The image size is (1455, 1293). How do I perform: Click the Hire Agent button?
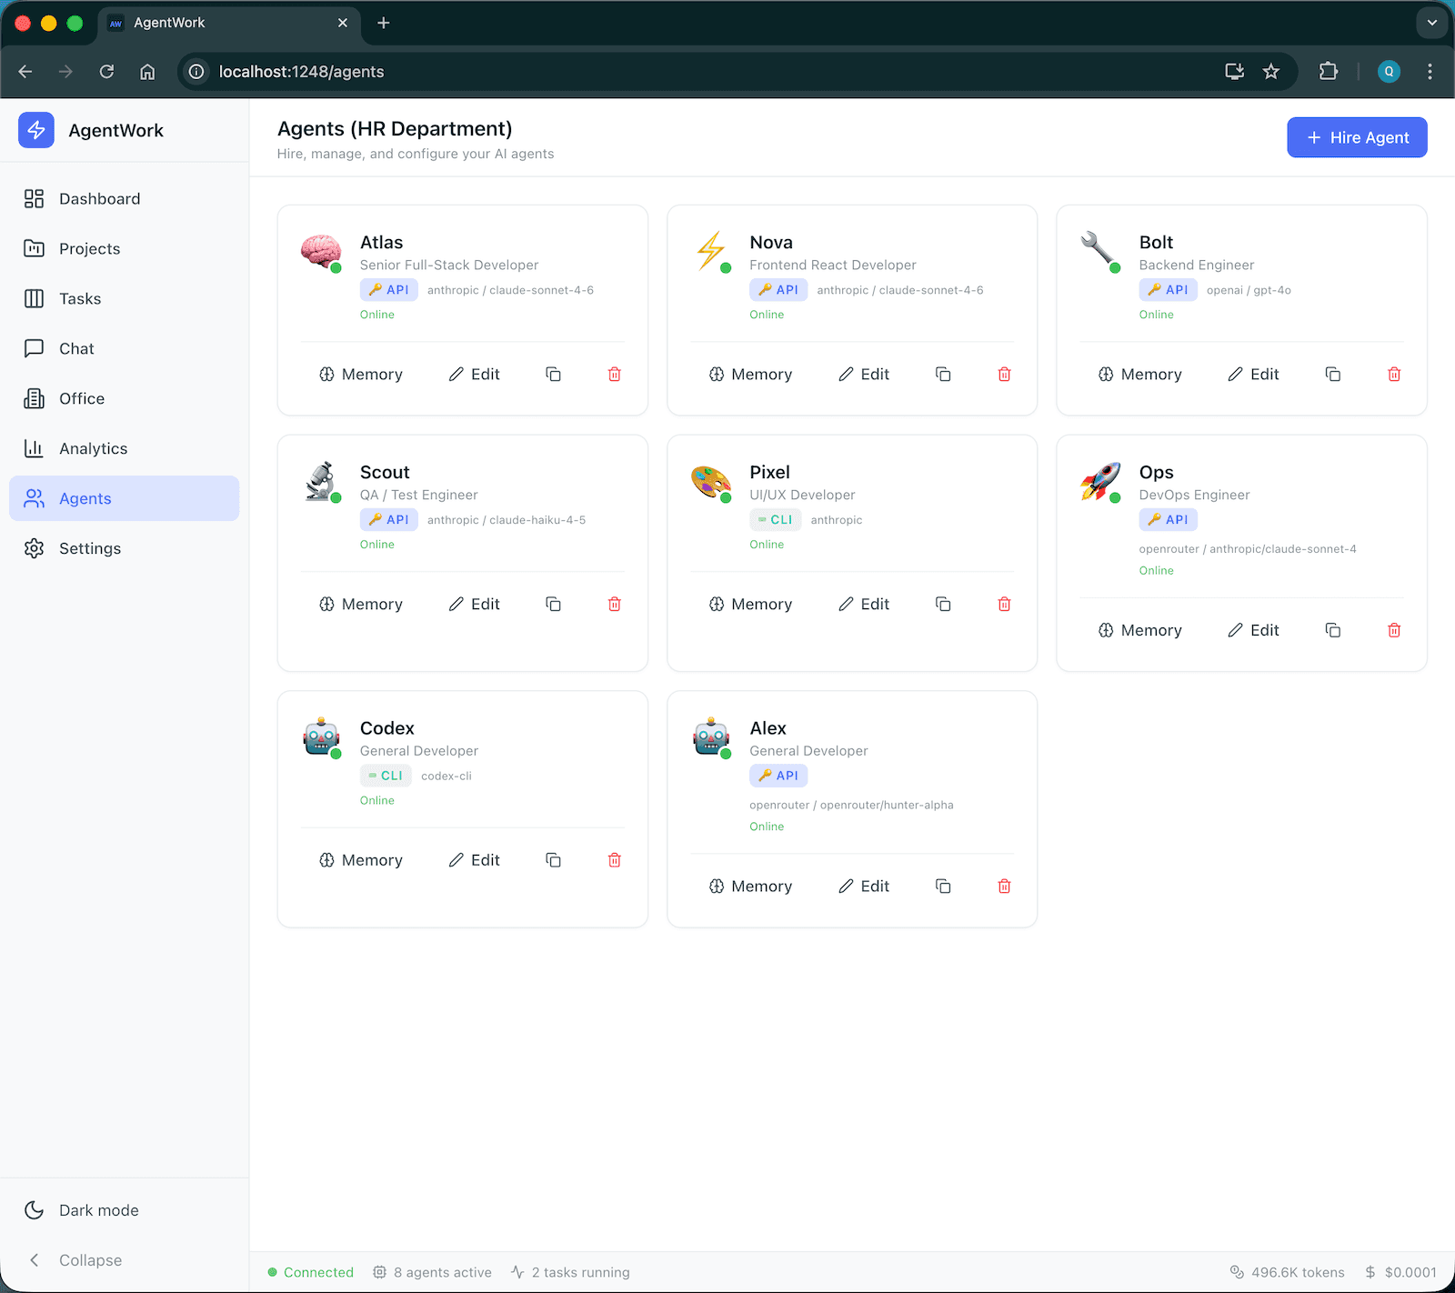(1356, 137)
